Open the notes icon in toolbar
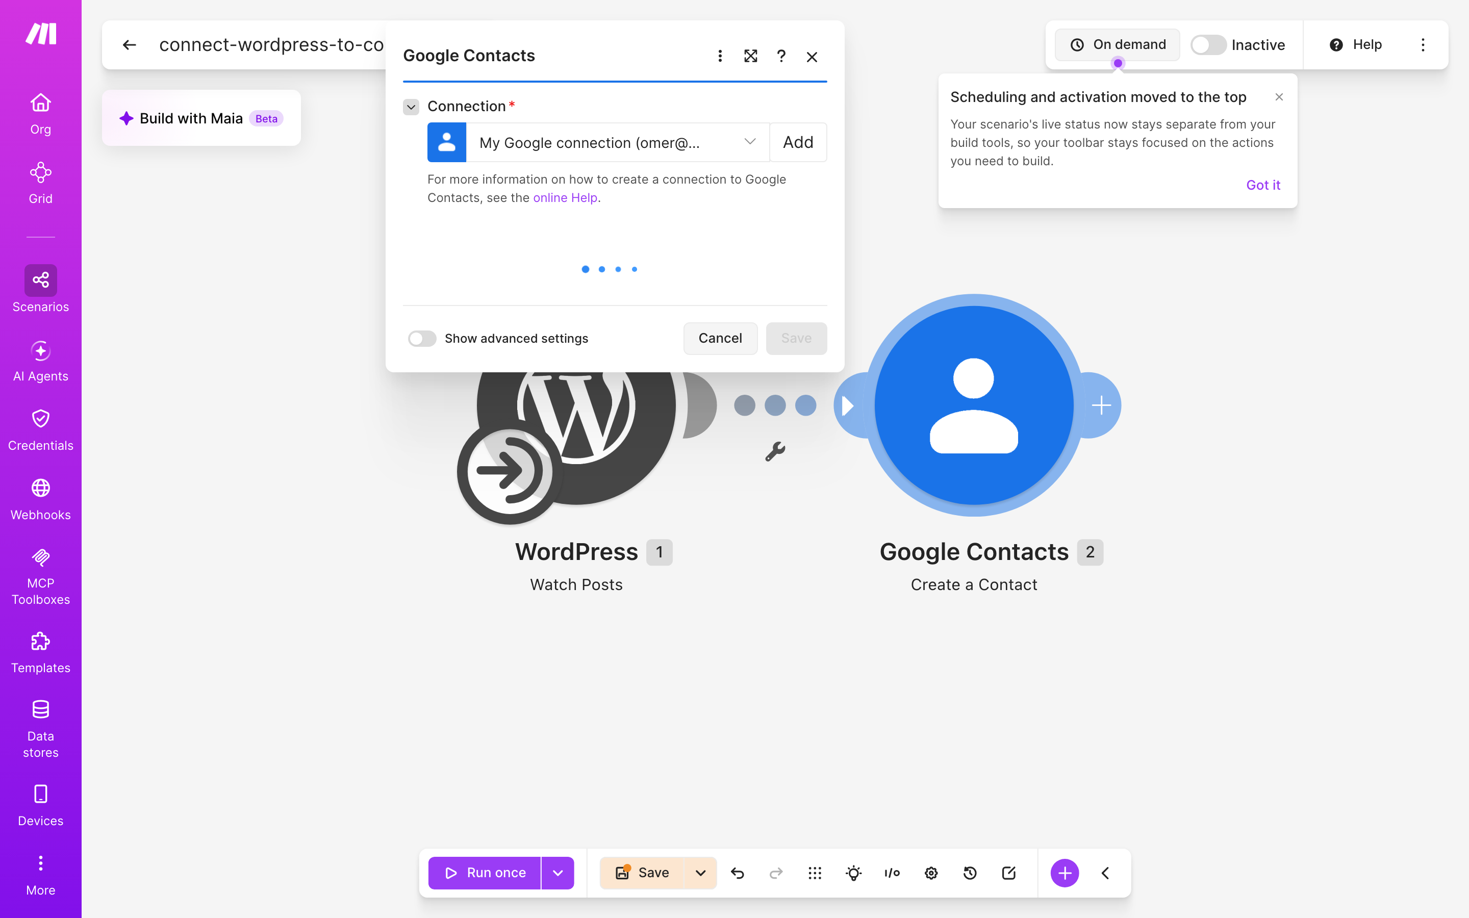Screen dimensions: 1469x918 pyautogui.click(x=1008, y=873)
